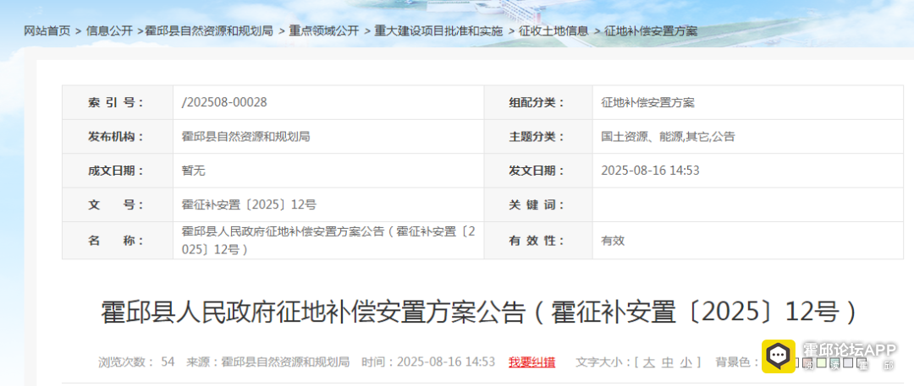Go to 征收土地信息 breadcrumb
914x386 pixels.
(553, 30)
